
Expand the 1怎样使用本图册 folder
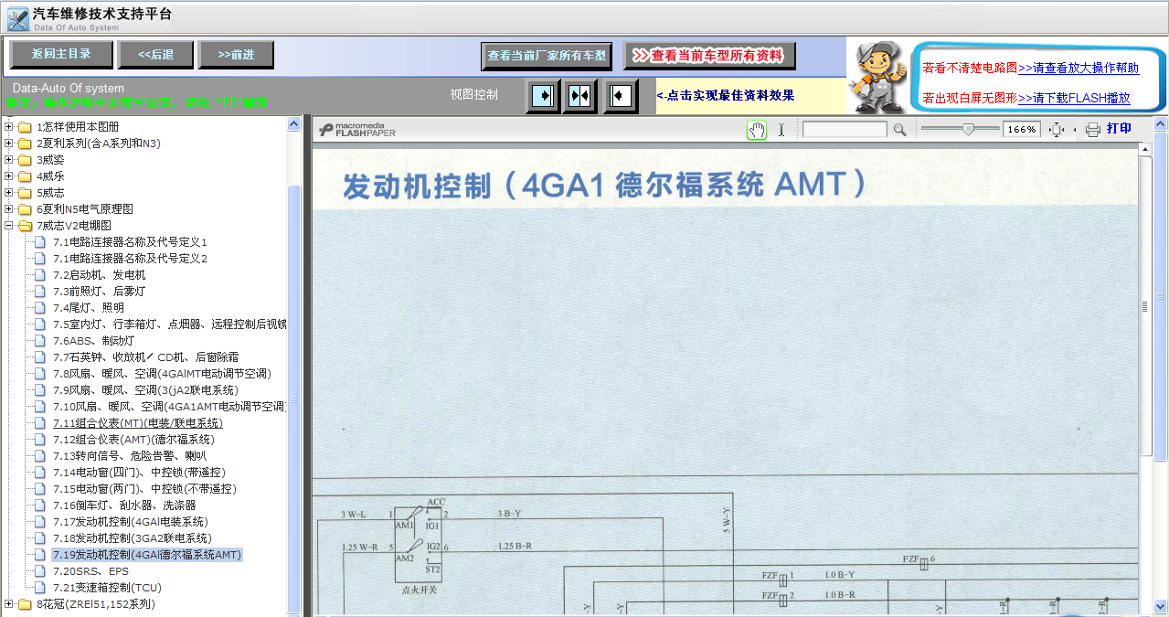click(9, 127)
